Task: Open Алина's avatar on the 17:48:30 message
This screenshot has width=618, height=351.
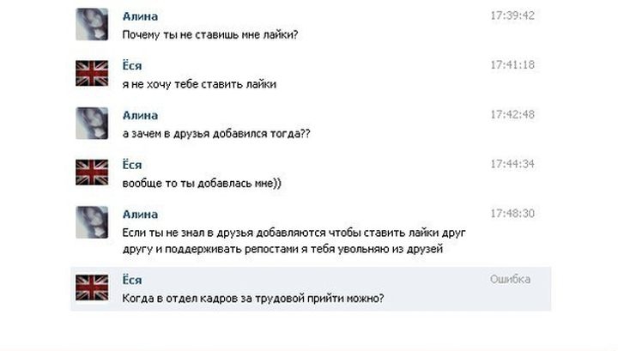Action: click(x=92, y=221)
